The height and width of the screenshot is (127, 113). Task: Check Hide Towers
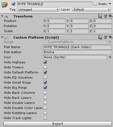45,67
